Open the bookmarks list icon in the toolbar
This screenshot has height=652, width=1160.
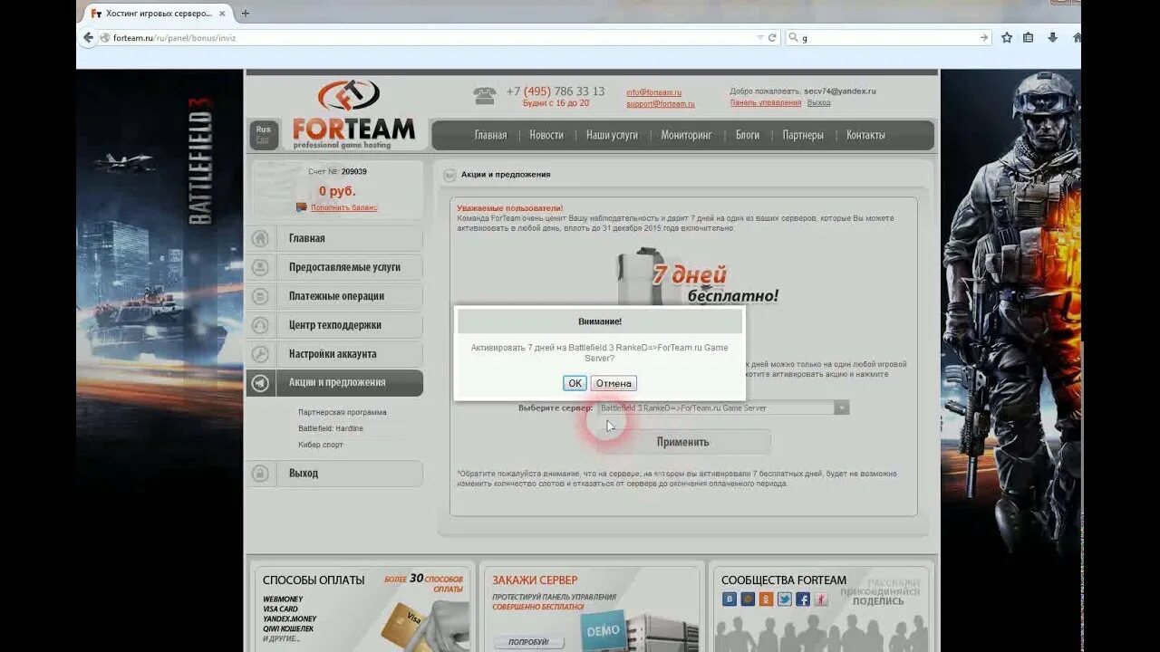pos(1029,38)
